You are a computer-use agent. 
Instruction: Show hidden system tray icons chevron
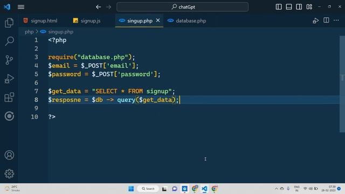277,189
